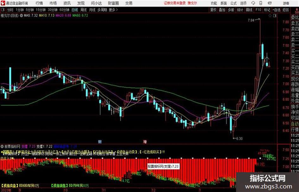Add stock via the 自选 button

(277, 10)
